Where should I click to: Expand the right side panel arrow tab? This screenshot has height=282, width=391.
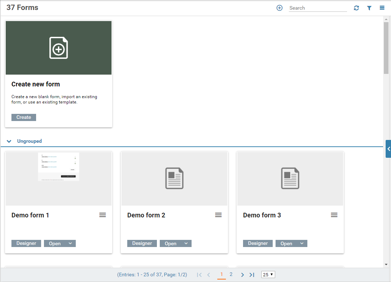pyautogui.click(x=388, y=149)
